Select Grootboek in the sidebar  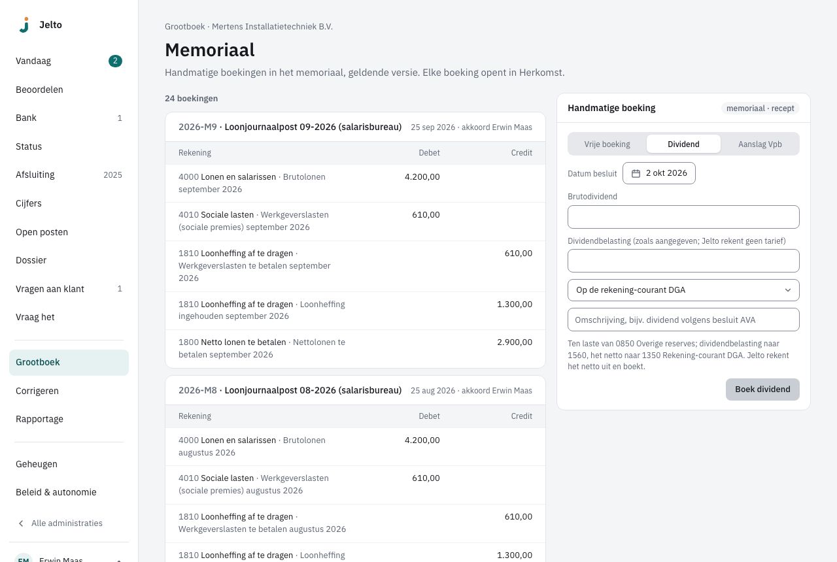(69, 363)
